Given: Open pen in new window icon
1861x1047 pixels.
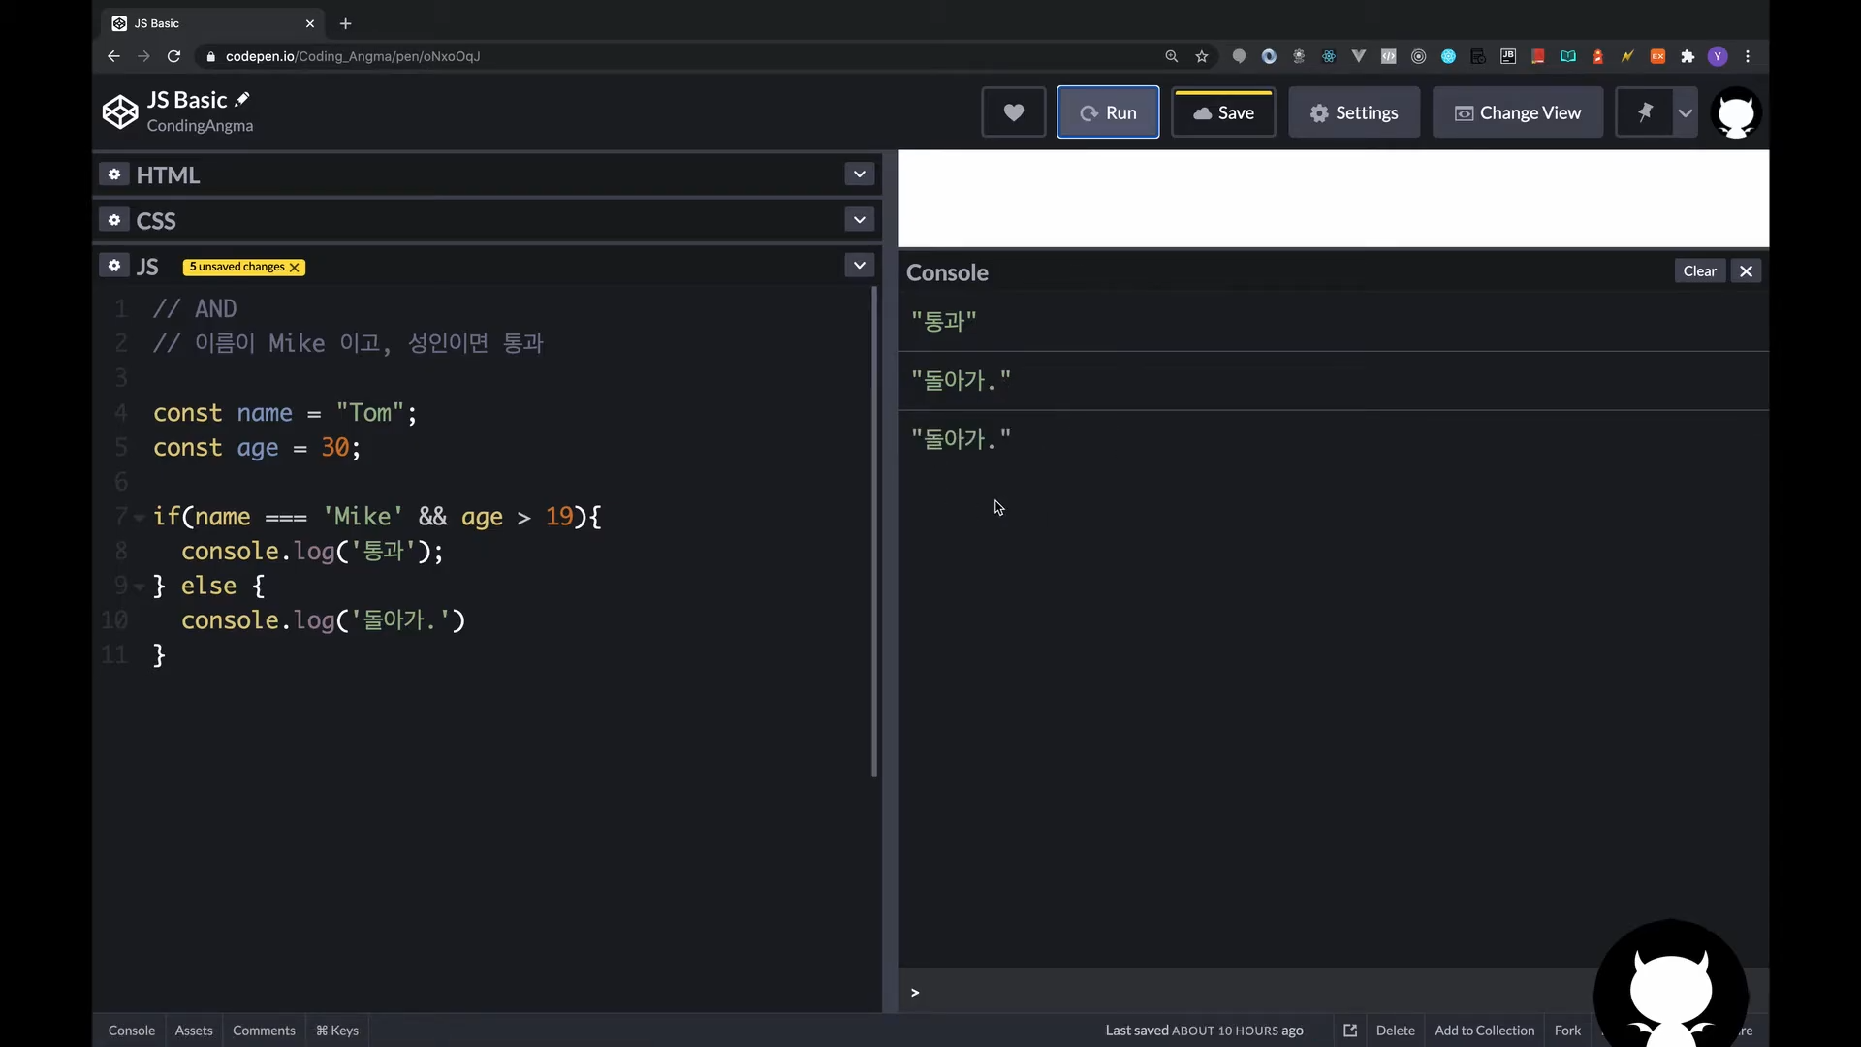Looking at the screenshot, I should coord(1350,1031).
